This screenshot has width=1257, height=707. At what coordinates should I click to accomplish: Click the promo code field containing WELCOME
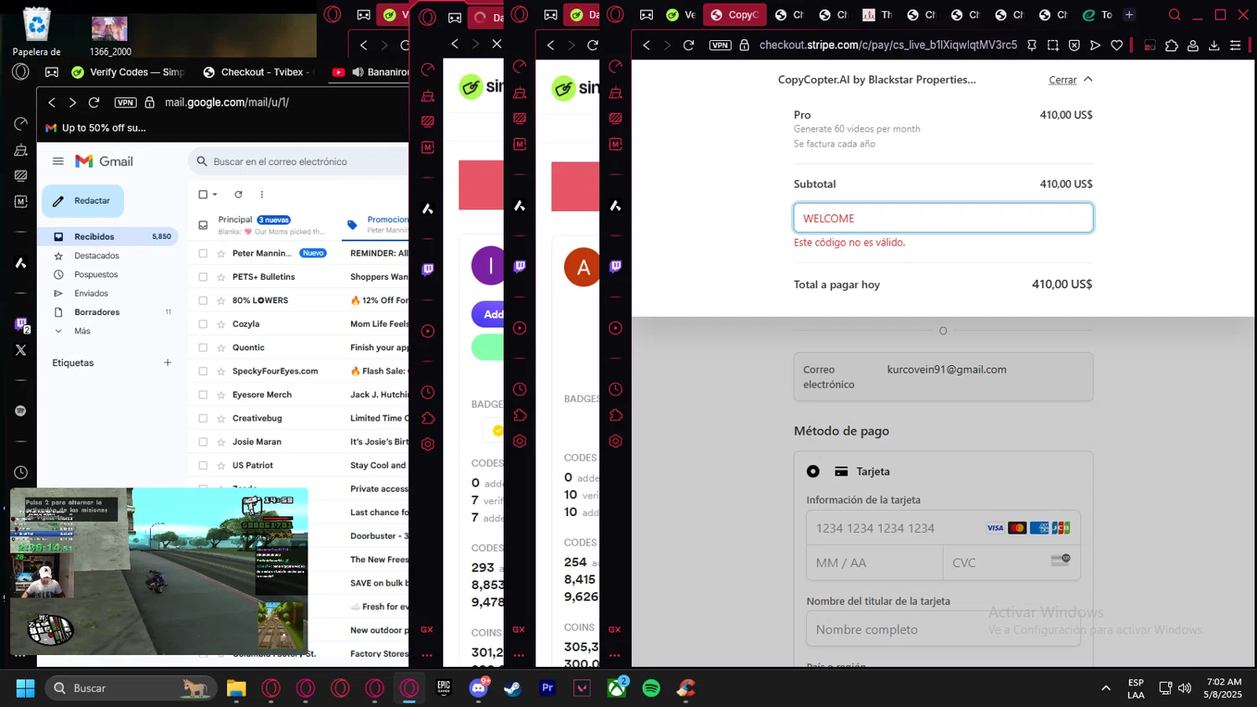943,218
